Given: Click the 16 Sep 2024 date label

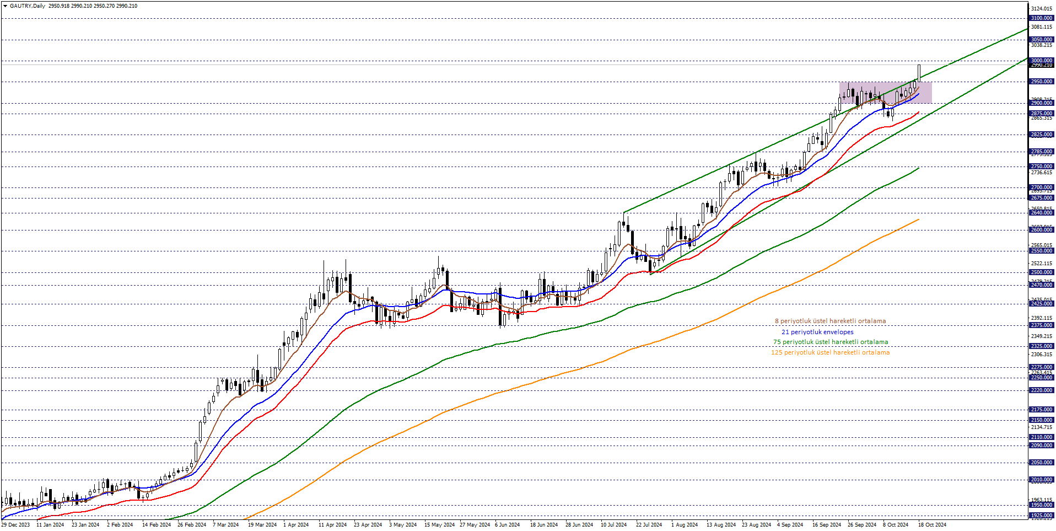Looking at the screenshot, I should click(827, 525).
